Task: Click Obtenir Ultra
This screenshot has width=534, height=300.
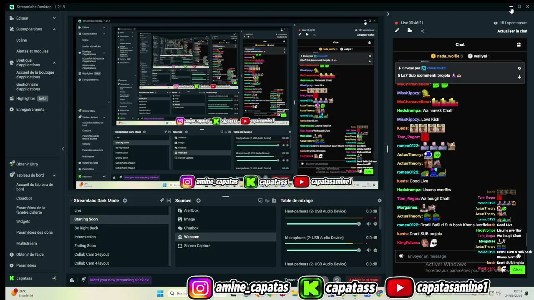Action: 27,164
